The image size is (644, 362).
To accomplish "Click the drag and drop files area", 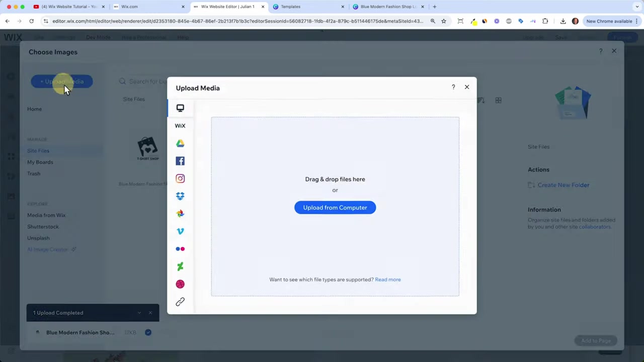I will point(335,206).
